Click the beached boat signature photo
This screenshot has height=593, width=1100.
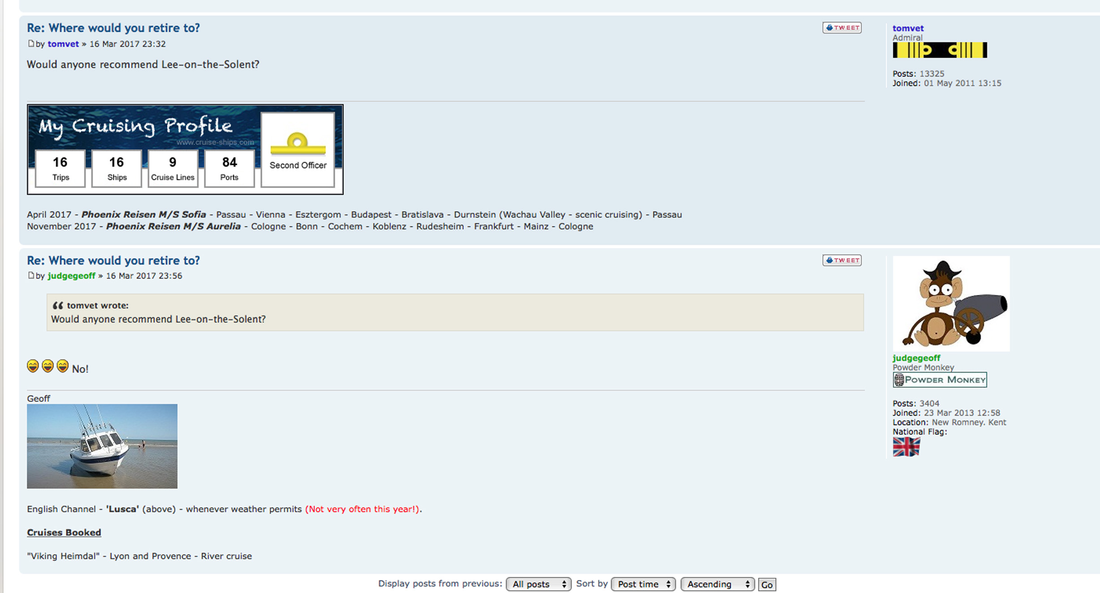[x=102, y=446]
